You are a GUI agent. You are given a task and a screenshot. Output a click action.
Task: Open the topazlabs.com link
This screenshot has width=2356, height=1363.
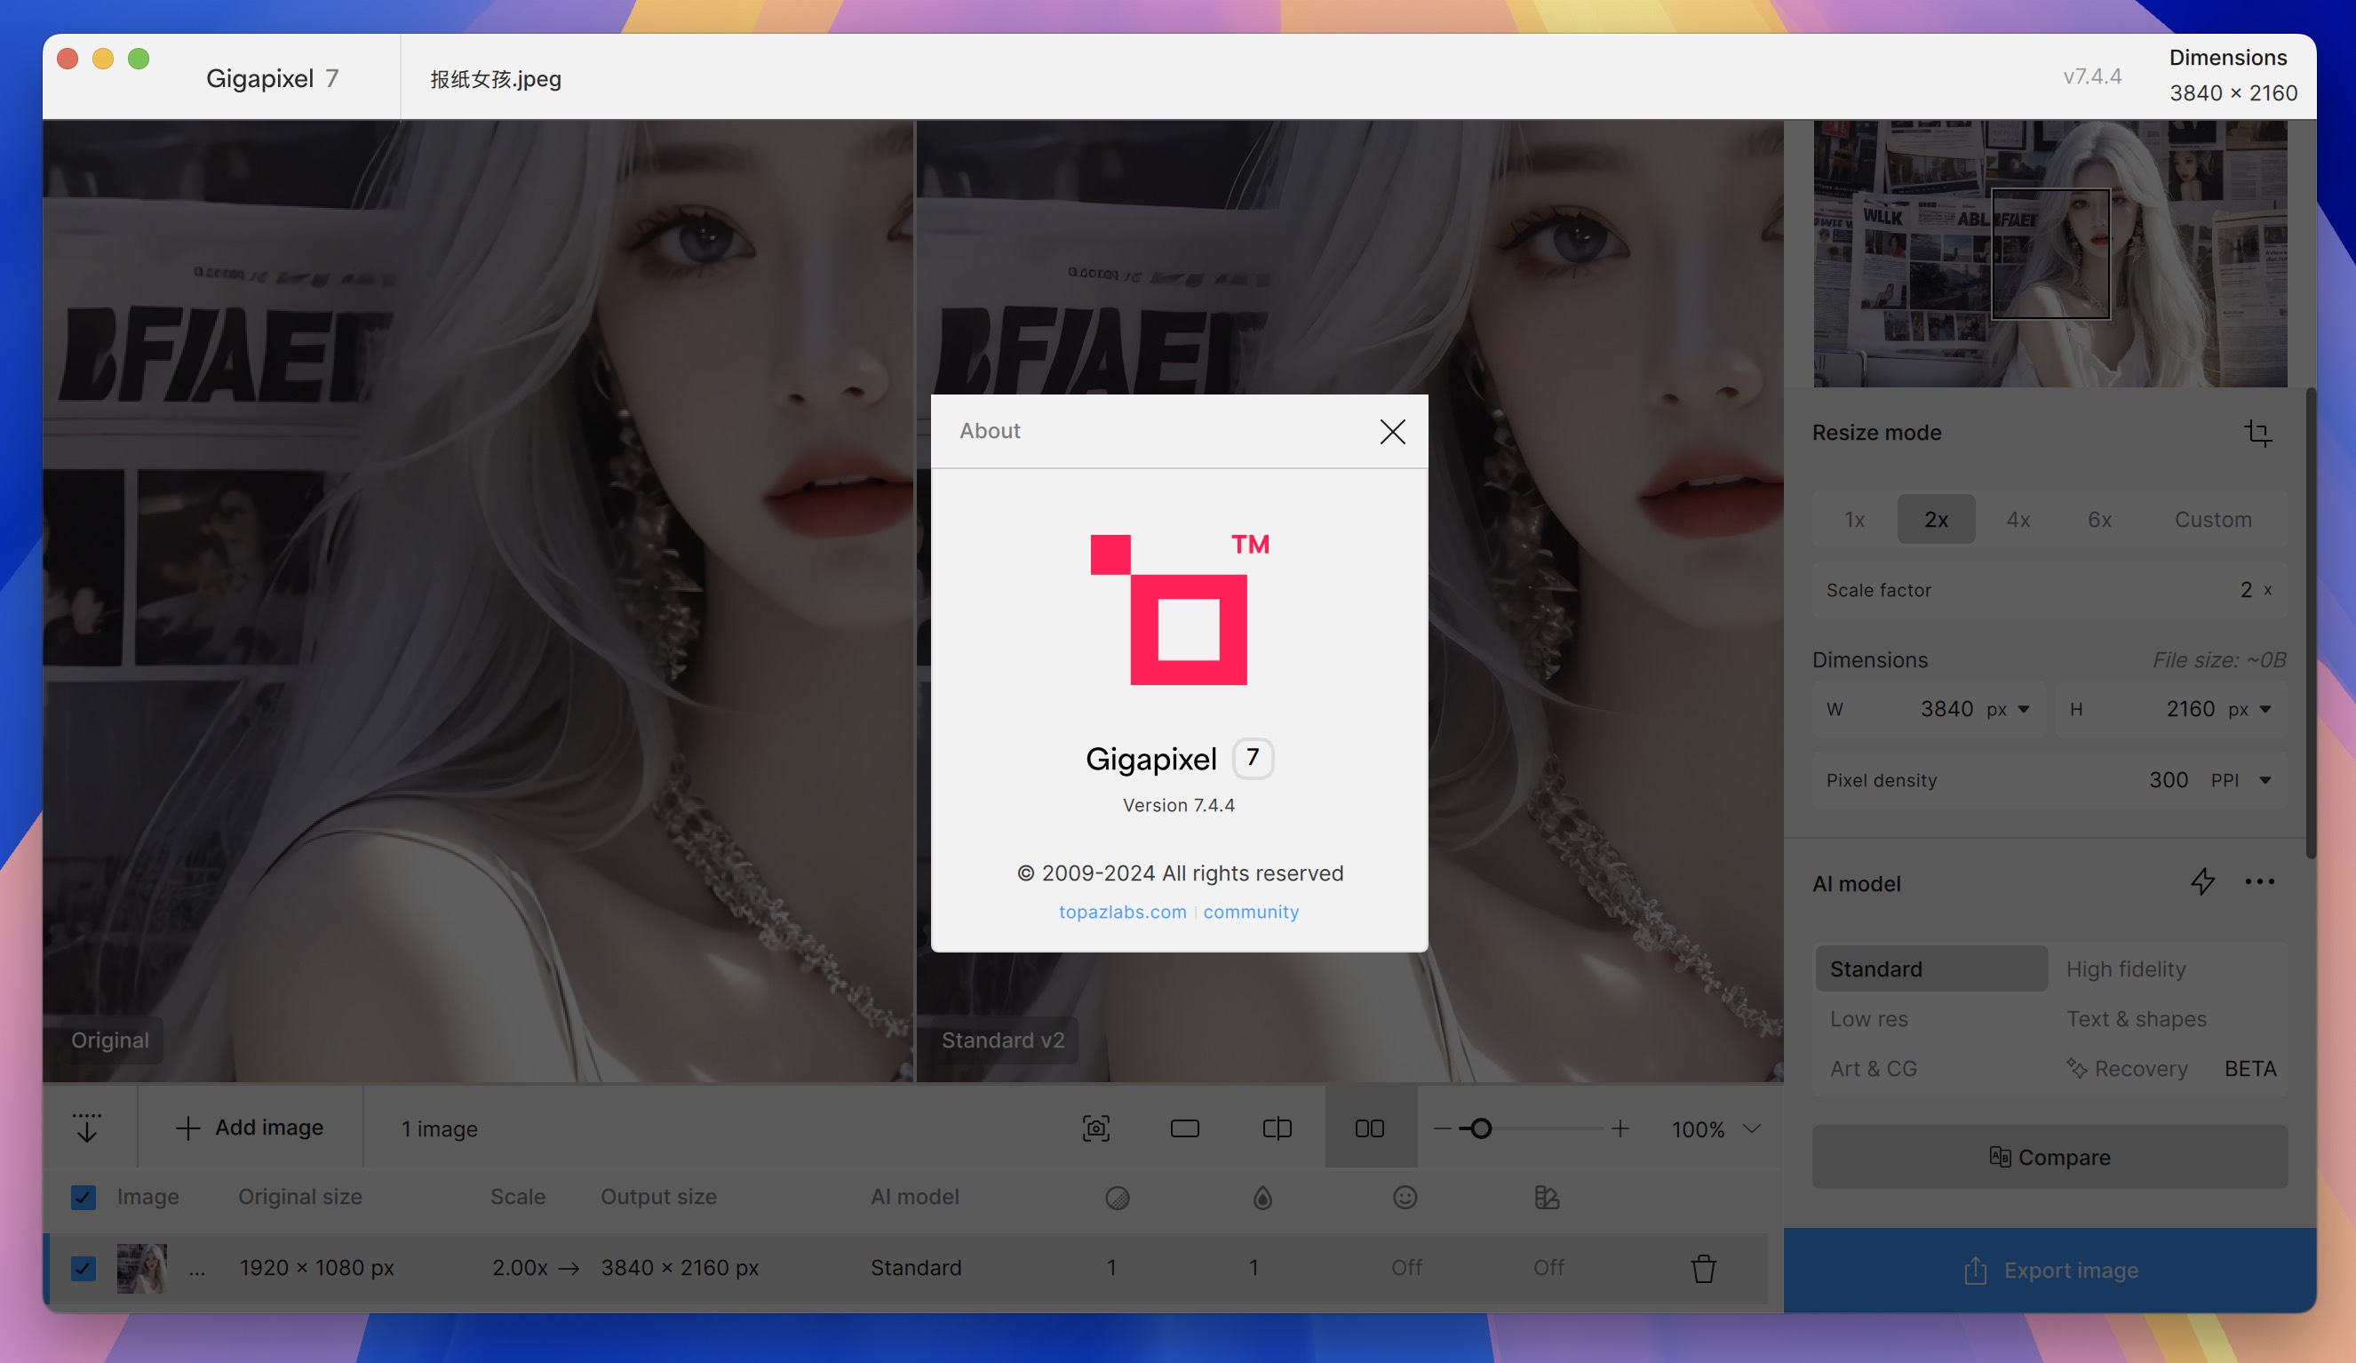point(1122,912)
